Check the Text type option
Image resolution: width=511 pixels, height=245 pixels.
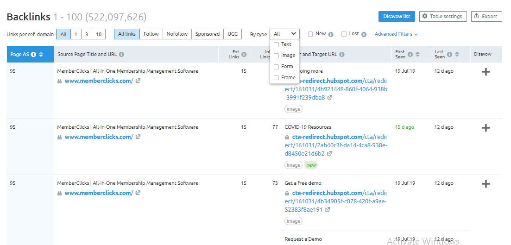[277, 44]
